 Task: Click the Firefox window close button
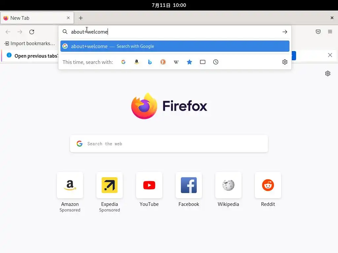coord(332,18)
